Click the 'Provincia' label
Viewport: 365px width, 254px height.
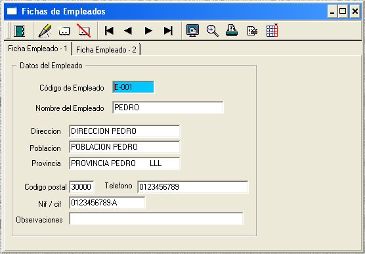click(x=46, y=163)
